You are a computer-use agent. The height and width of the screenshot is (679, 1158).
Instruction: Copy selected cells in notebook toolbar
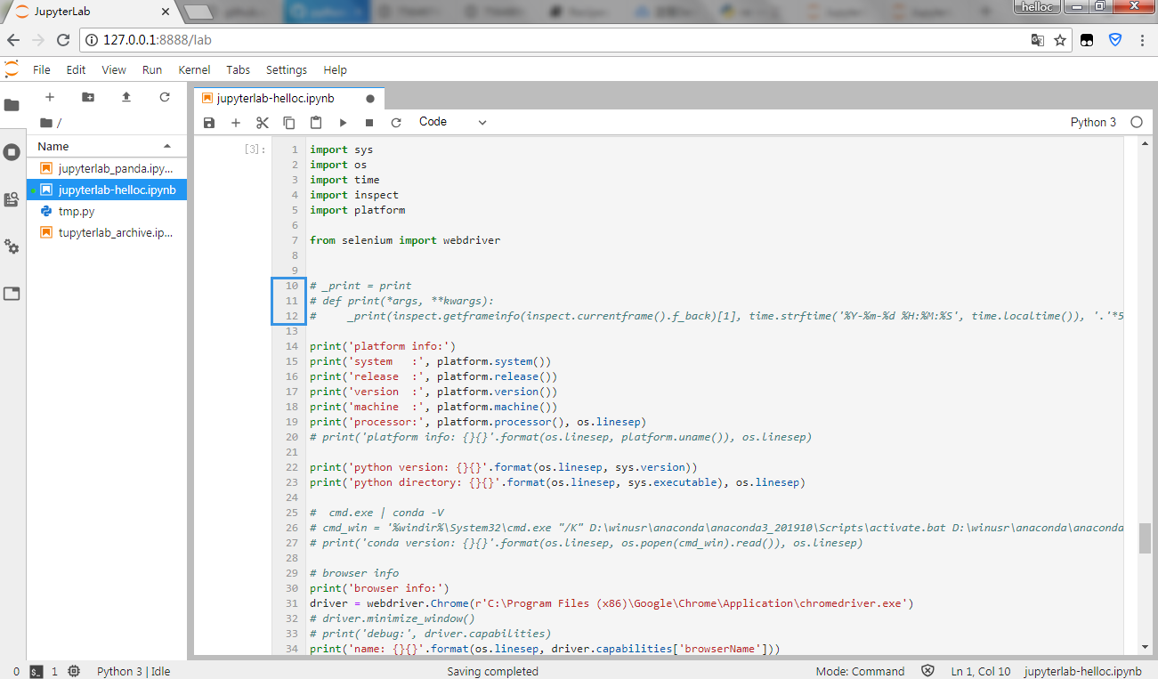pos(289,123)
